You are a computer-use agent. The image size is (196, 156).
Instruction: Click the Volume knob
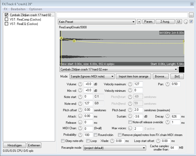[x=80, y=84]
